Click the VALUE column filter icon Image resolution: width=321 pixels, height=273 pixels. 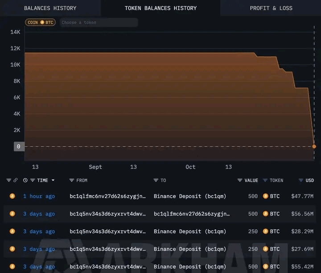(x=240, y=180)
